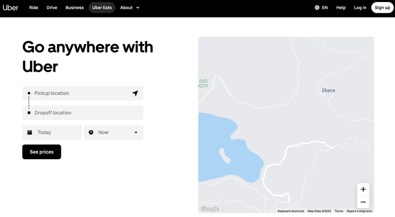The width and height of the screenshot is (395, 217).
Task: Zoom in on the map
Action: click(363, 189)
